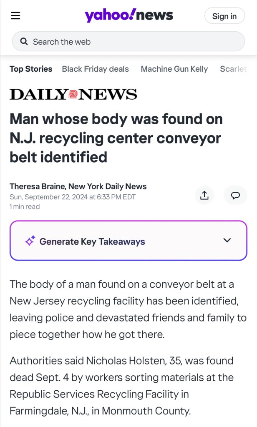Click the Yahoo News logo
Viewport: 257px width, 427px height.
coord(128,16)
